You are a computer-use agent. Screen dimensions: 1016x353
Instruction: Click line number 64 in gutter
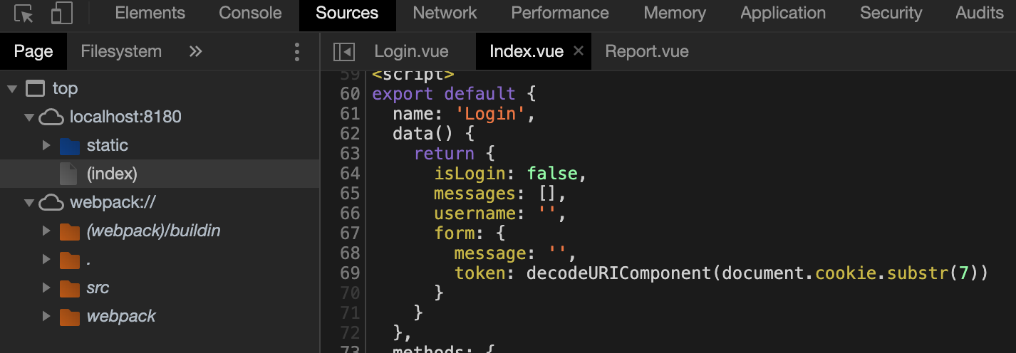pos(350,174)
